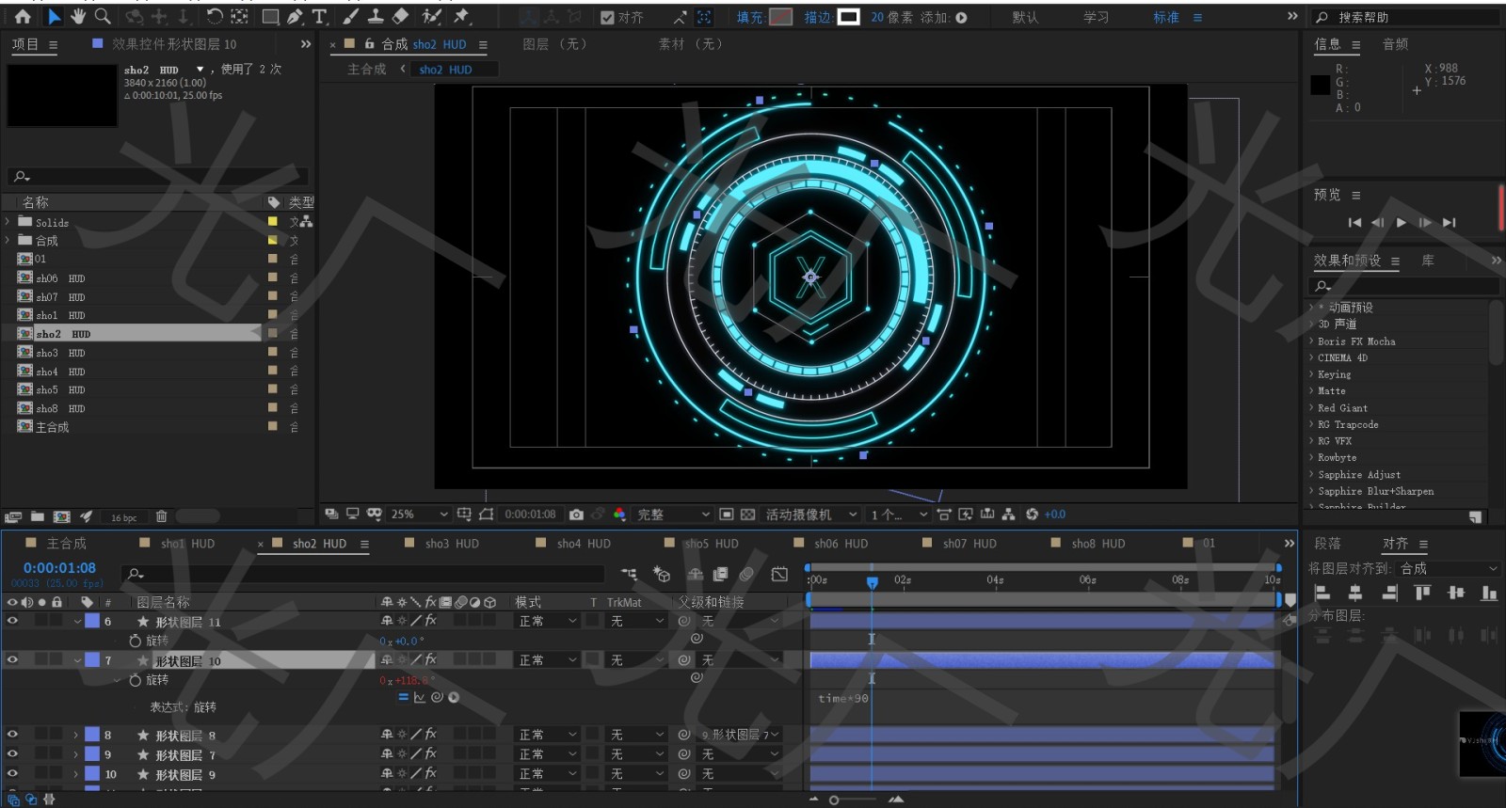Take snapshot with camera icon

point(576,515)
